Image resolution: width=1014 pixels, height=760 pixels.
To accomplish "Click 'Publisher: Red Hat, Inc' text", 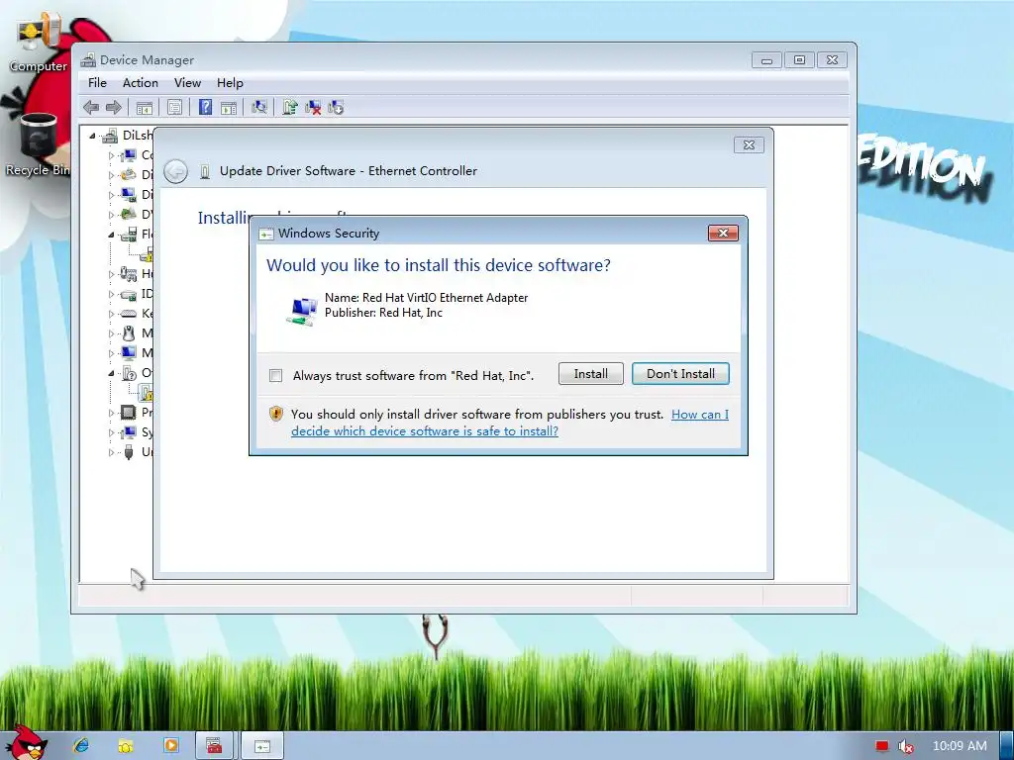I will coord(383,313).
